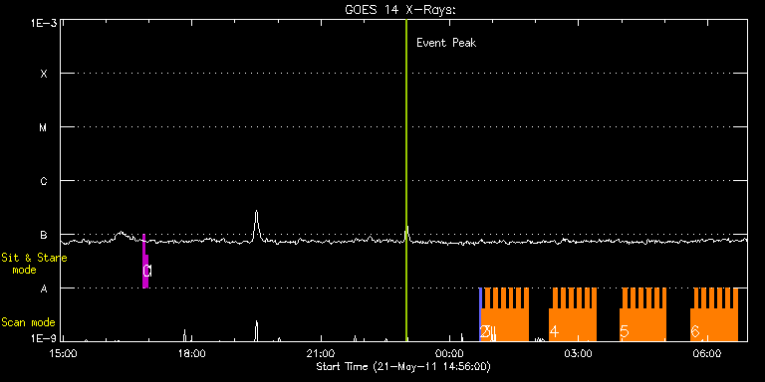Select orange scan block labeled 5

pos(643,314)
